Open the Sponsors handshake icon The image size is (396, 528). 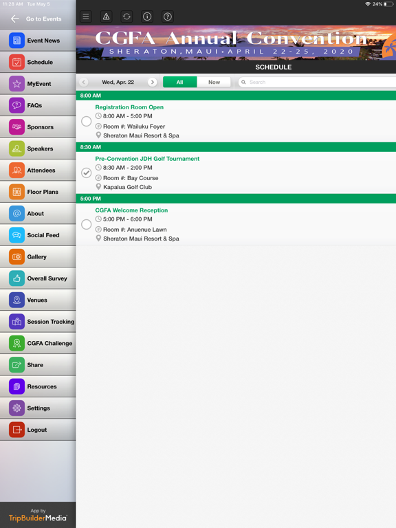click(x=16, y=127)
